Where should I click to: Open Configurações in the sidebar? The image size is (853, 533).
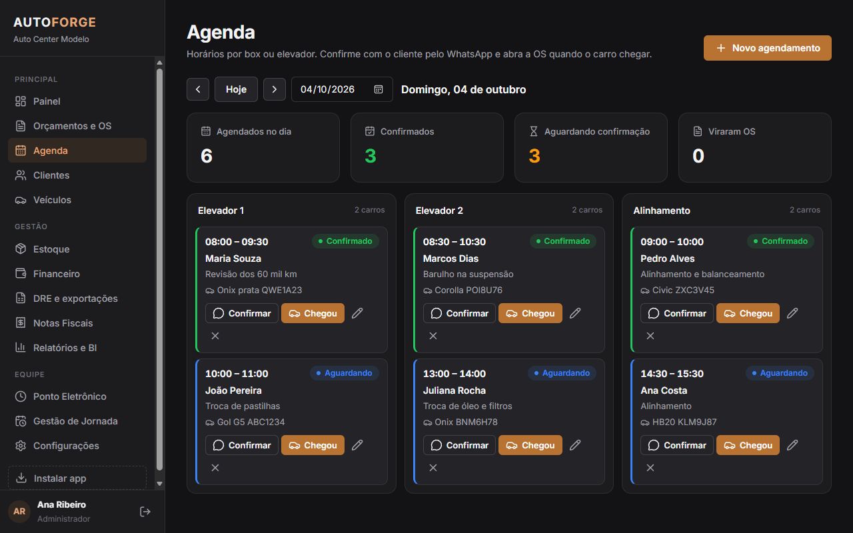point(77,446)
